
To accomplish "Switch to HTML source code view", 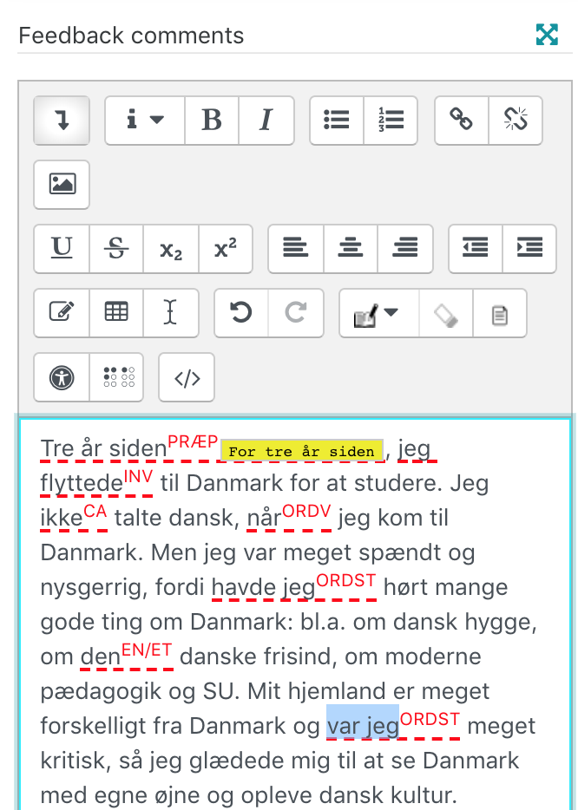I will coord(187,377).
